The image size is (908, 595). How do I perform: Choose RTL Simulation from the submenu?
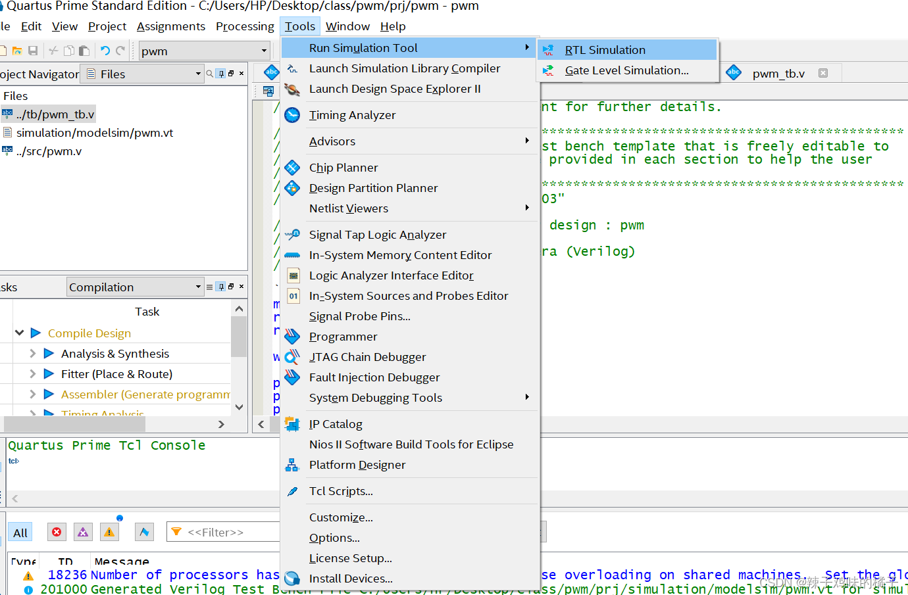[x=627, y=50]
